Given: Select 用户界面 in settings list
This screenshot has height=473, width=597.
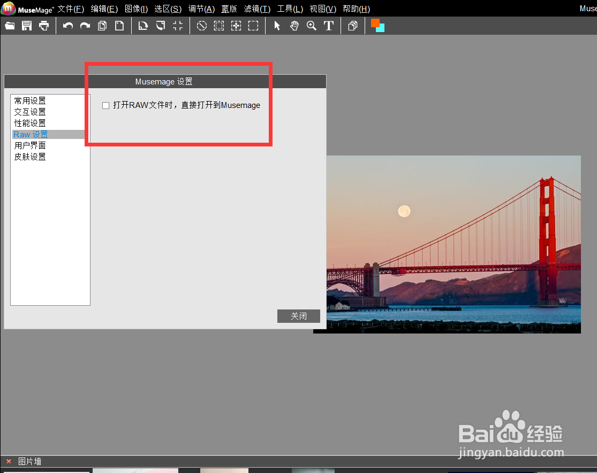Looking at the screenshot, I should 30,145.
